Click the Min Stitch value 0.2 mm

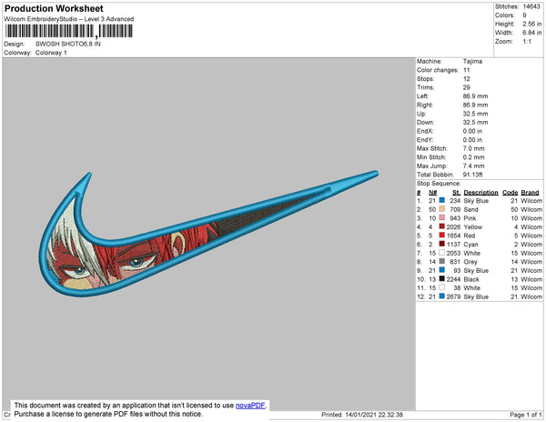473,157
